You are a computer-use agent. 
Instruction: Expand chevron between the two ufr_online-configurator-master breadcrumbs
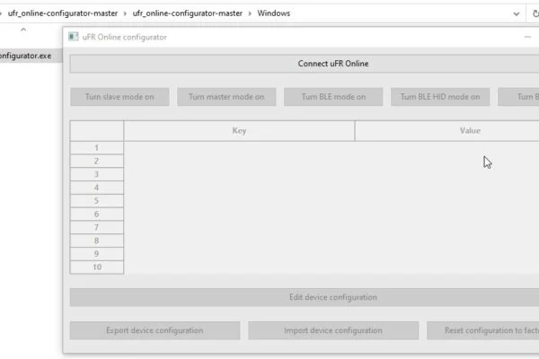[125, 13]
